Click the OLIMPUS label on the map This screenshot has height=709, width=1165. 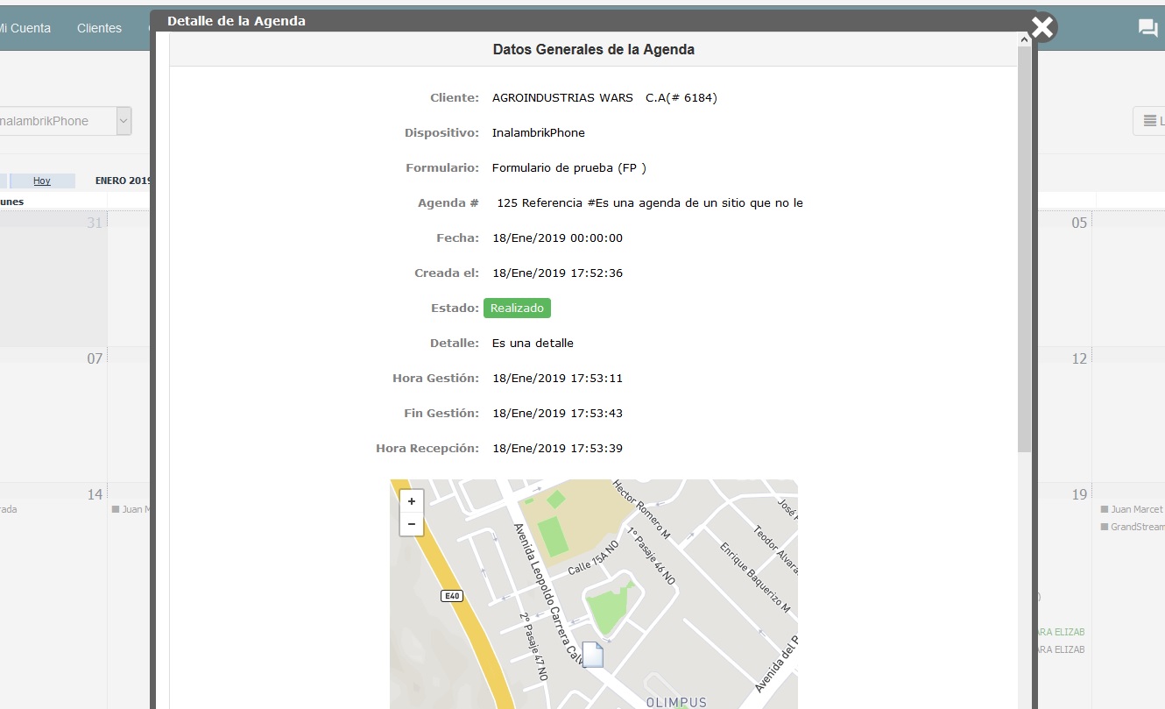pos(676,702)
